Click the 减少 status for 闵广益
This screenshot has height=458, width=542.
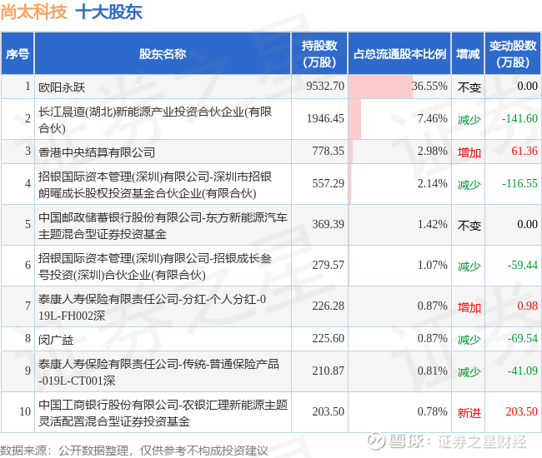click(x=469, y=339)
